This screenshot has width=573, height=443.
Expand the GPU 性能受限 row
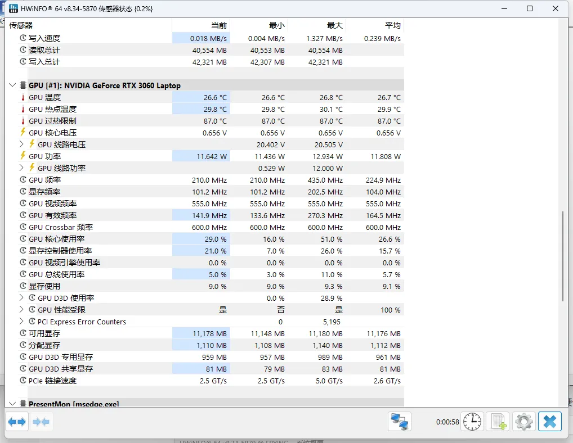(21, 309)
